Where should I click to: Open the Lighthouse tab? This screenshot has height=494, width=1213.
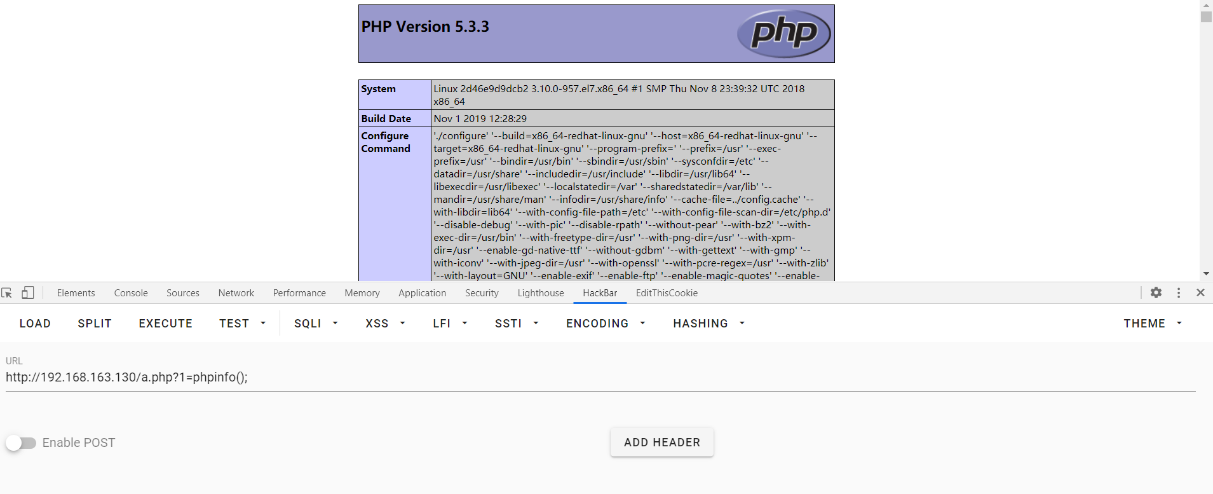click(x=541, y=293)
